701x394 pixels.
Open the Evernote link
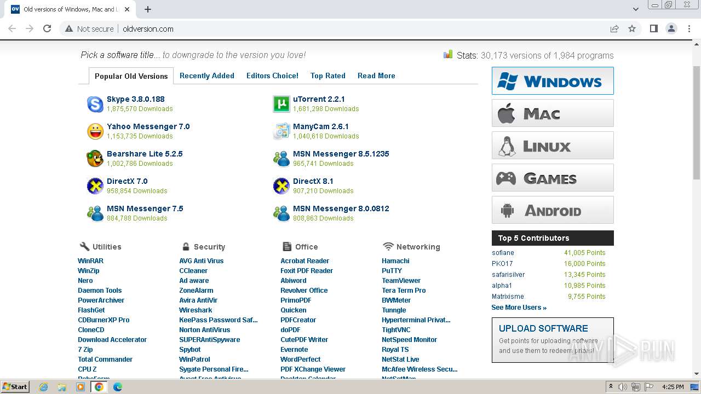click(294, 350)
